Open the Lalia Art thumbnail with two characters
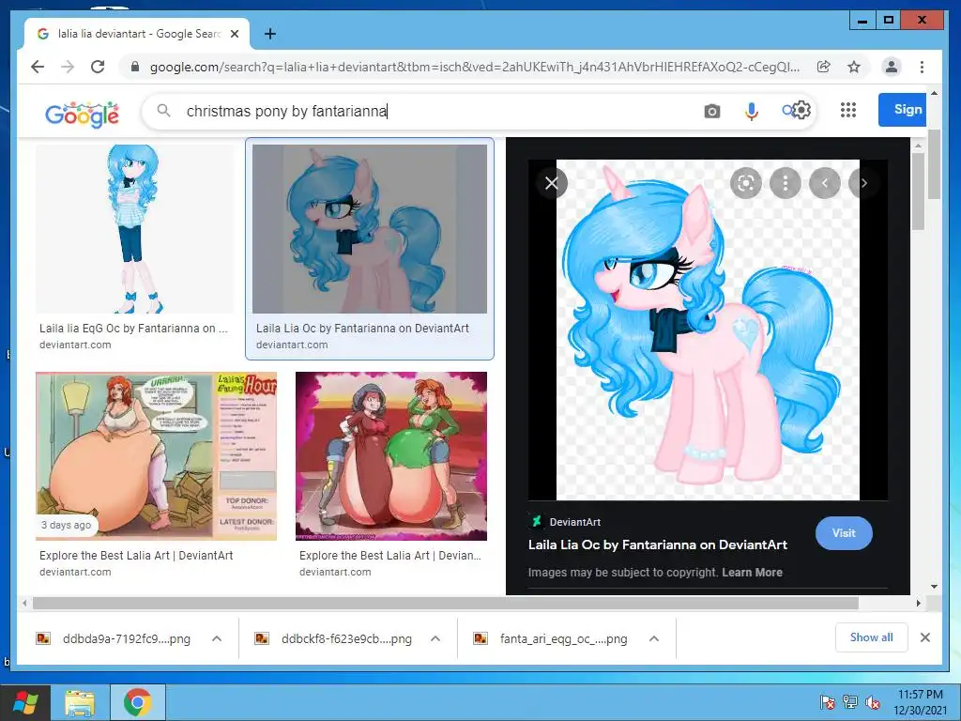This screenshot has height=721, width=961. (391, 456)
